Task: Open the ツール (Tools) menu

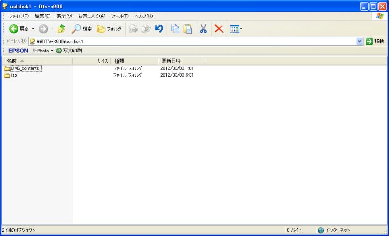Action: pos(120,16)
